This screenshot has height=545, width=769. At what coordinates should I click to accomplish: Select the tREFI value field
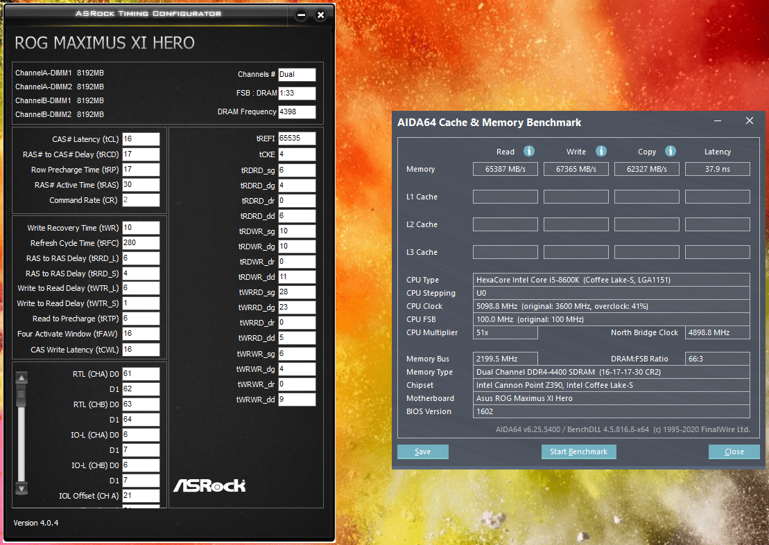pos(297,139)
